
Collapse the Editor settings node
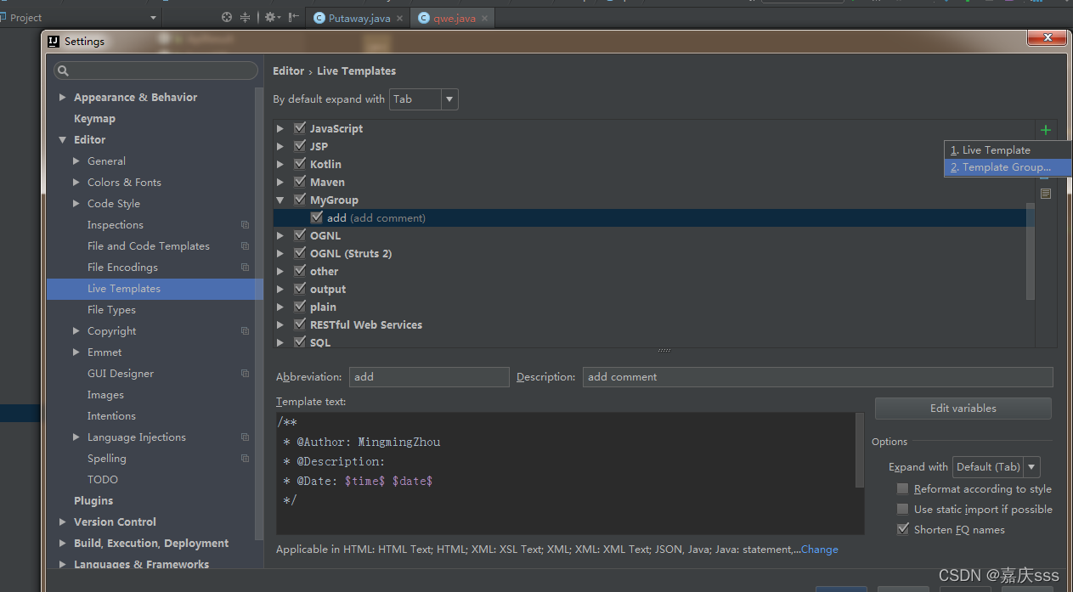[62, 140]
